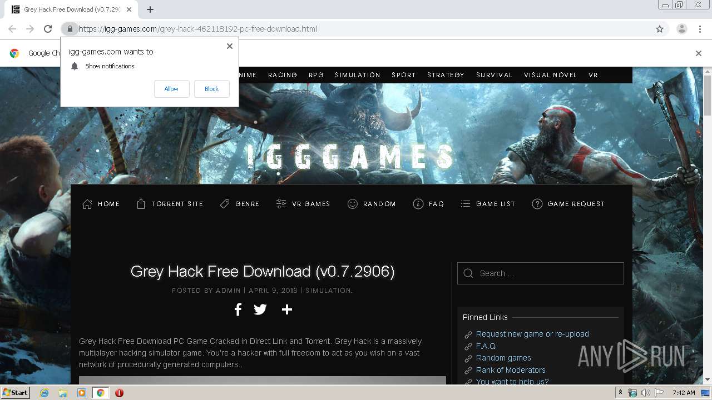Click Grey Hack Free Download title
The width and height of the screenshot is (712, 400).
263,271
